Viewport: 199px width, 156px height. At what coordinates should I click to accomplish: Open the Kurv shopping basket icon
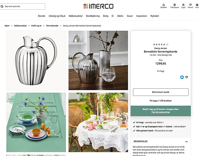click(x=197, y=5)
